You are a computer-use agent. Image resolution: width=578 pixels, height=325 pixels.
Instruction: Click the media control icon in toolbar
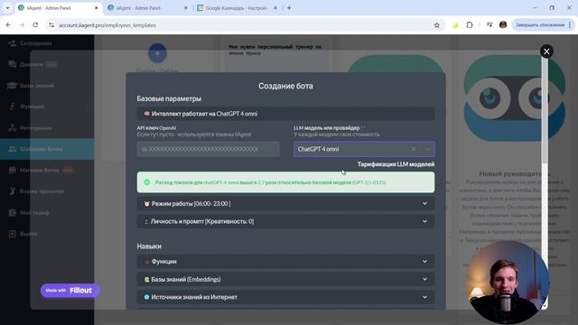click(x=489, y=25)
